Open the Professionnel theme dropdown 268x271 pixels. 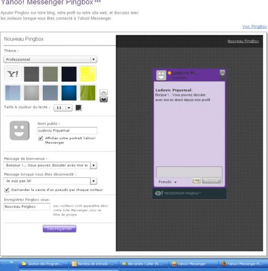[50, 59]
